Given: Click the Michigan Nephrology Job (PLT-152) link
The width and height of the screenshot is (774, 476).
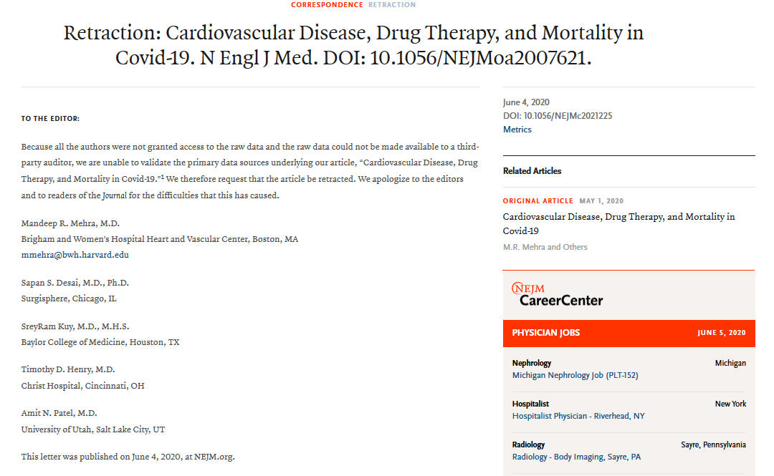Looking at the screenshot, I should 575,375.
